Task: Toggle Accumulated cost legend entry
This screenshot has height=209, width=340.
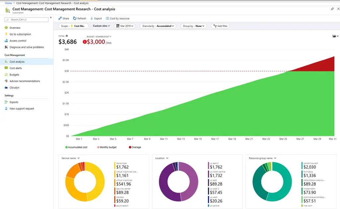Action: (76, 147)
